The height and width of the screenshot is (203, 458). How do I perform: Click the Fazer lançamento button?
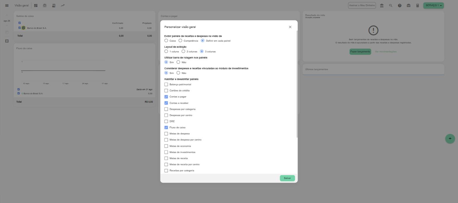coord(360,52)
